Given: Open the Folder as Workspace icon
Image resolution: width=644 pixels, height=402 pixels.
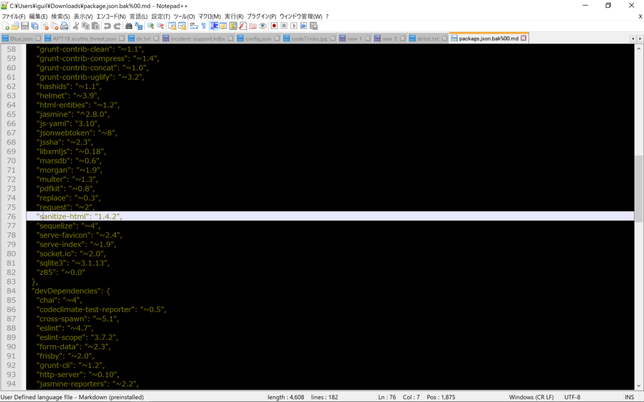Looking at the screenshot, I should 253,26.
